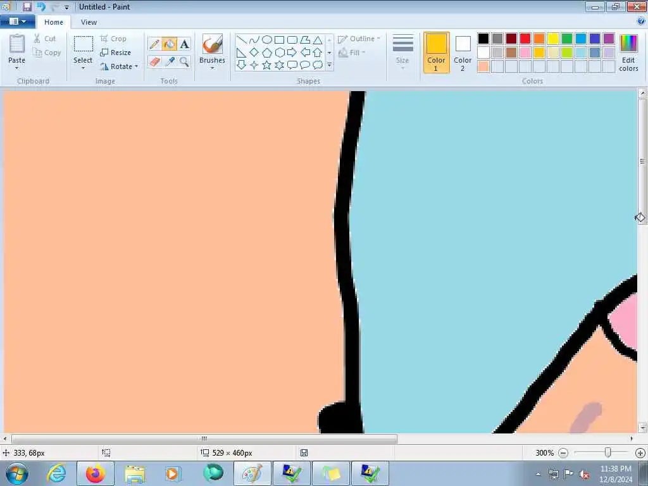Choose the Pentagon shape
The width and height of the screenshot is (648, 486).
(267, 53)
